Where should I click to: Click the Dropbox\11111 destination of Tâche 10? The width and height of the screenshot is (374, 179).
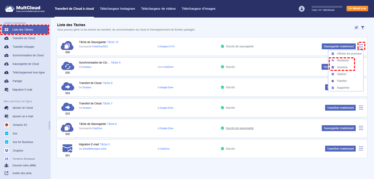tap(167, 46)
